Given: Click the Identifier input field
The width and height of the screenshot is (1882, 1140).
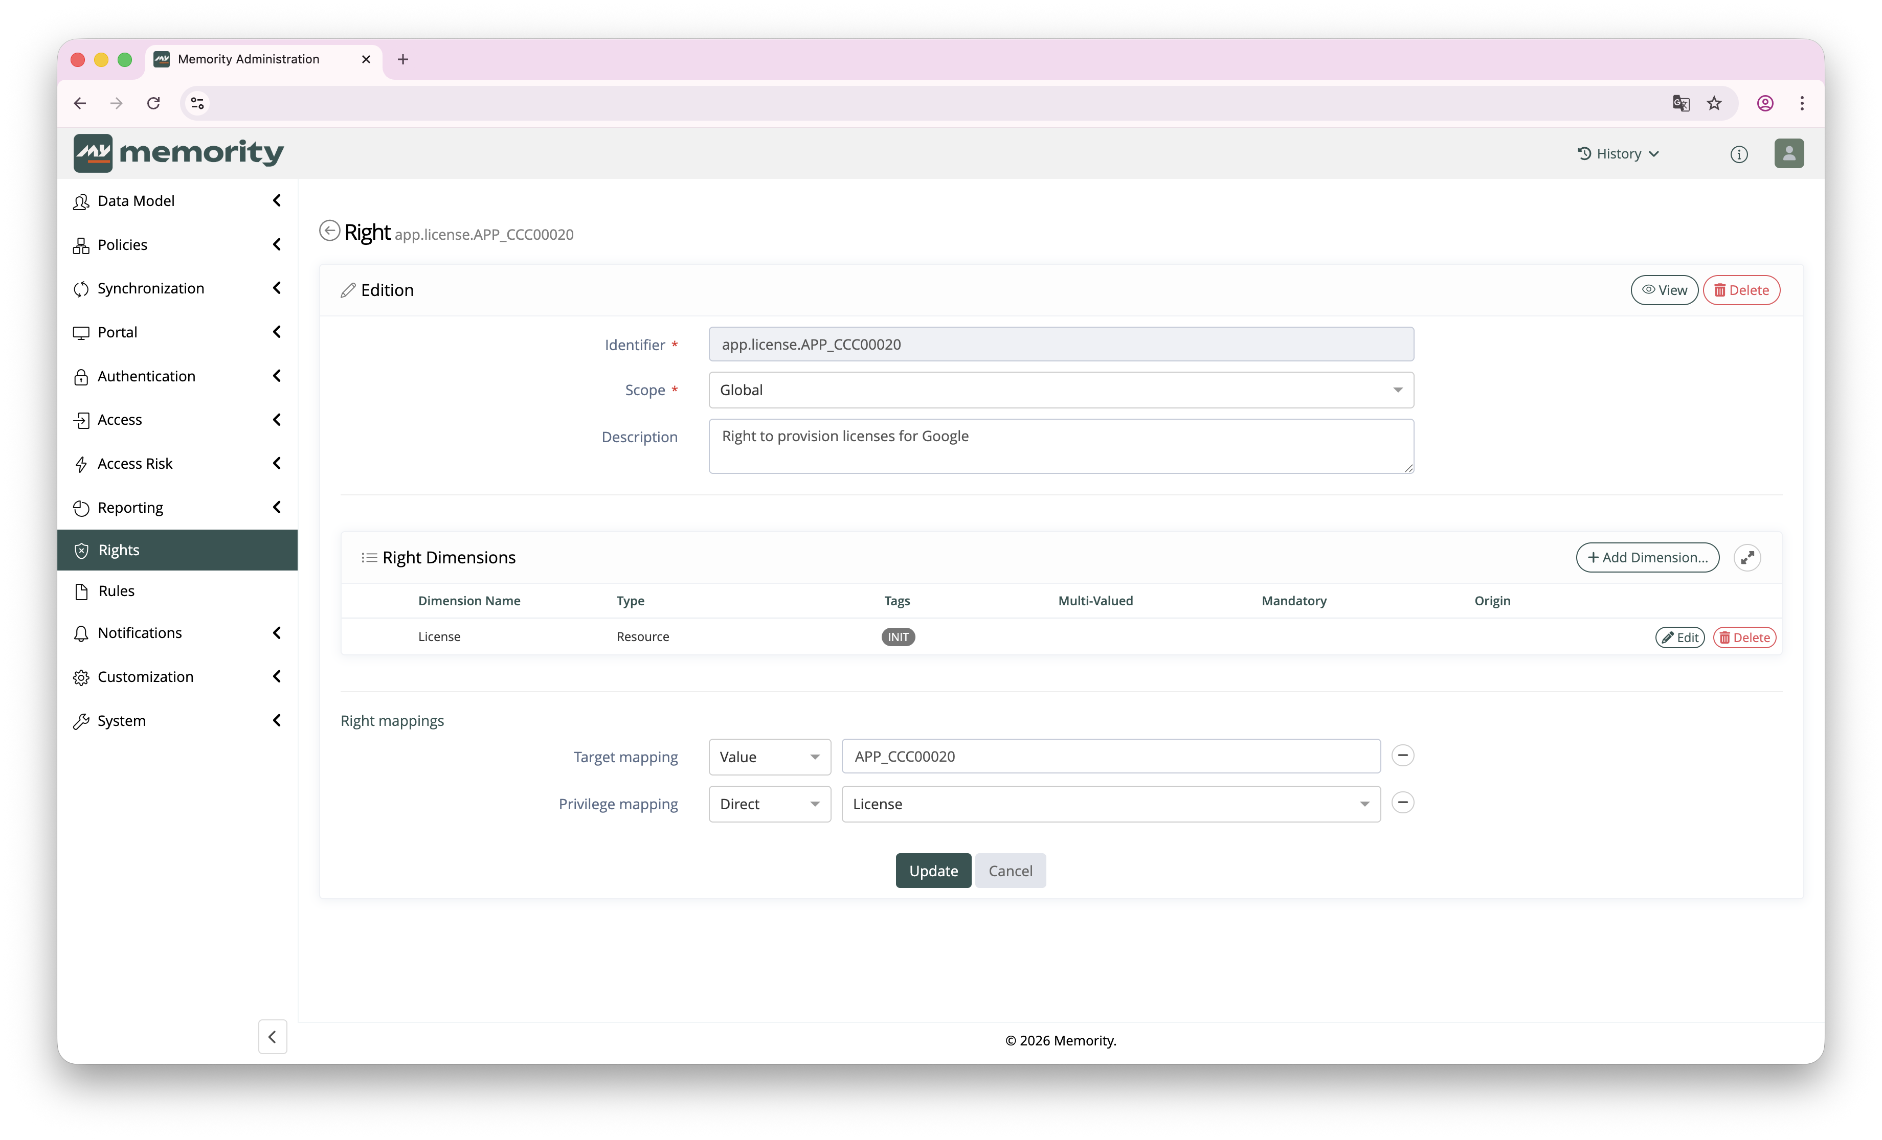Looking at the screenshot, I should coord(1061,345).
